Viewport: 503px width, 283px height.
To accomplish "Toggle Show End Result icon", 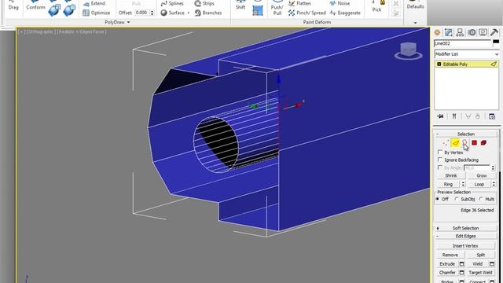I will coord(454,116).
